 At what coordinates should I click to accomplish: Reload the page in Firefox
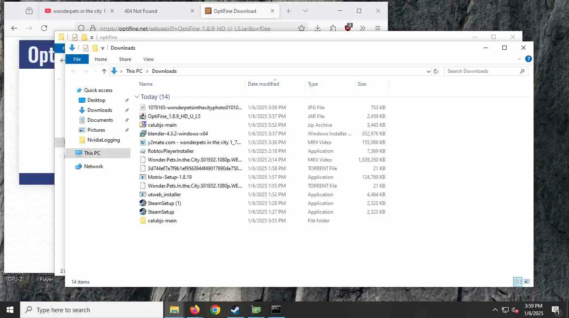pyautogui.click(x=44, y=28)
